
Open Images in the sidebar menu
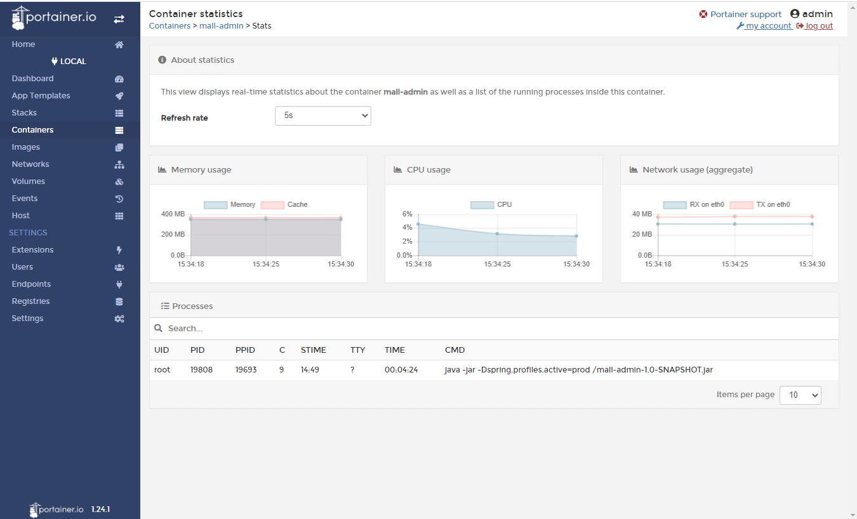pos(25,147)
